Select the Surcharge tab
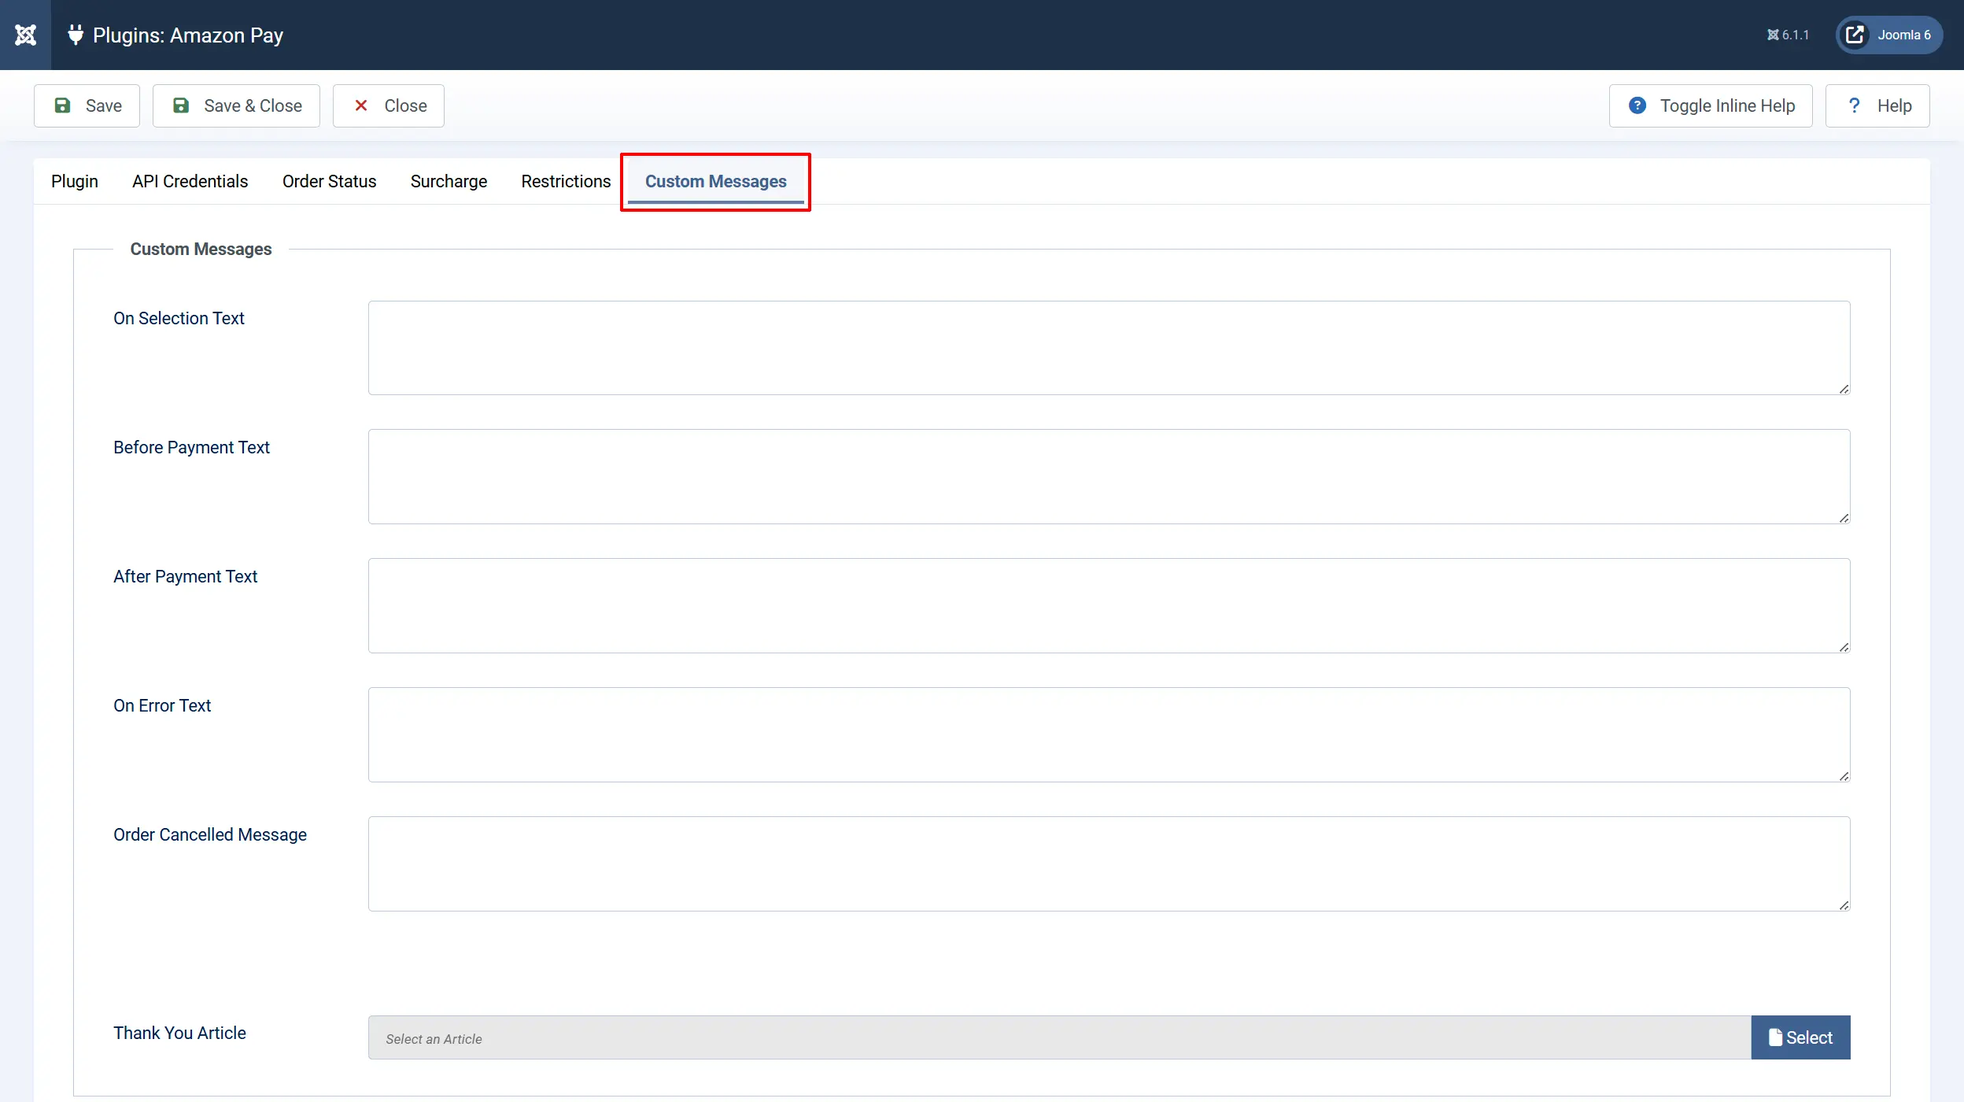The height and width of the screenshot is (1102, 1964). 449,181
